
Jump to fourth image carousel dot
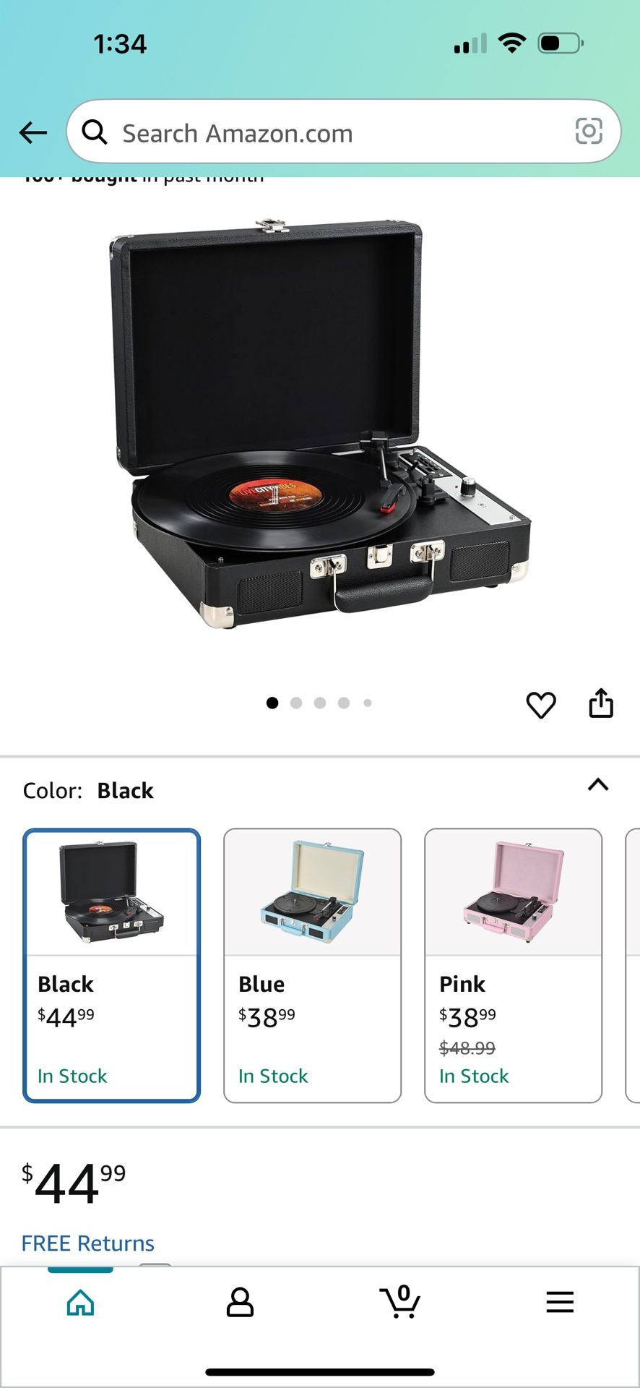point(344,703)
